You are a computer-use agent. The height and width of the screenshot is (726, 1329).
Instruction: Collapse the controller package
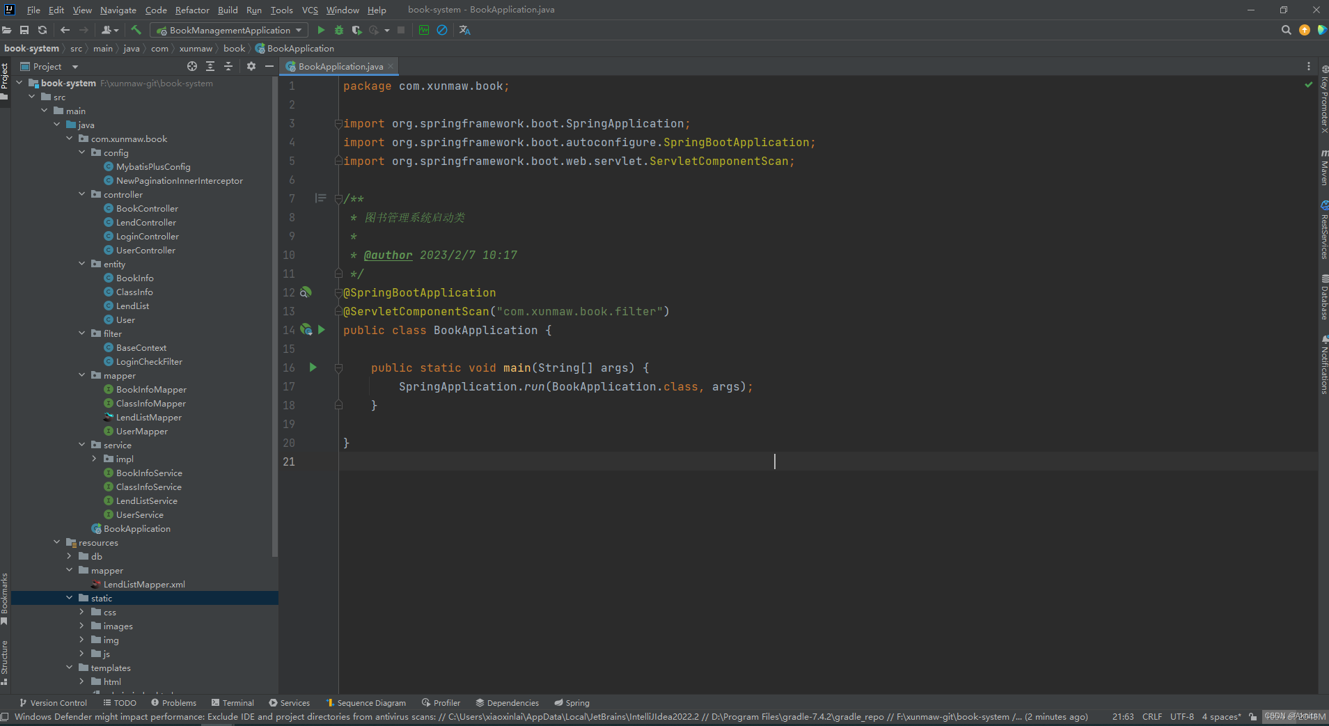point(82,194)
